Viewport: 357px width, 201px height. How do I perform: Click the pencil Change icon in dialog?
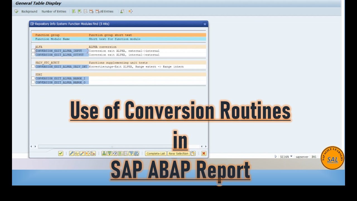point(71,153)
